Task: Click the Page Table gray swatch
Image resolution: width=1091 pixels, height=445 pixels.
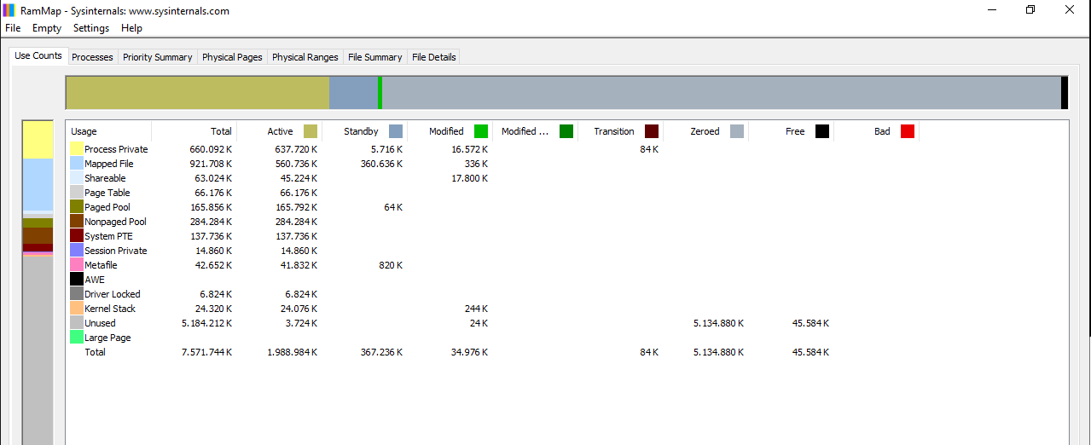Action: (x=76, y=193)
